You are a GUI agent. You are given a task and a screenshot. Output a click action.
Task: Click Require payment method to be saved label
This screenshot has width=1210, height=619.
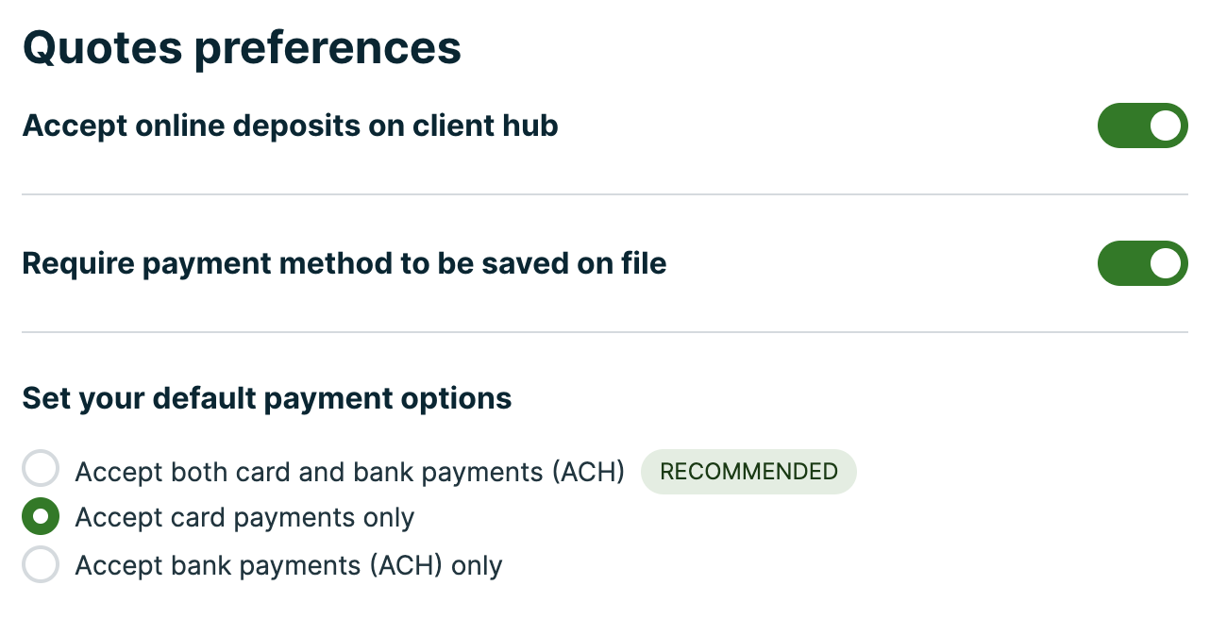[344, 263]
